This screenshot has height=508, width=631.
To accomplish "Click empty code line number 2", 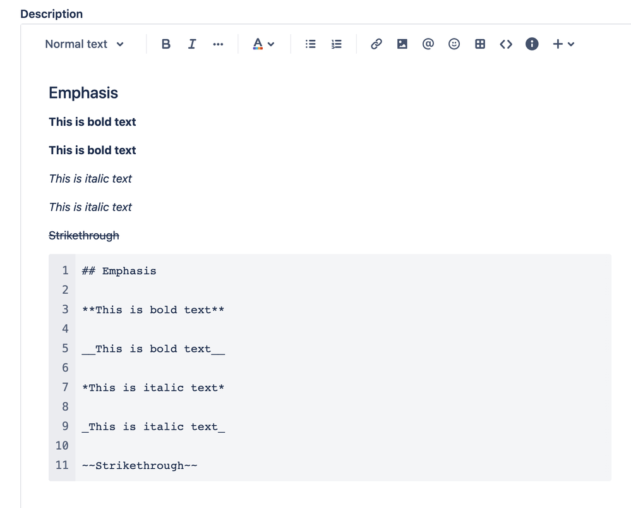I will coord(65,290).
